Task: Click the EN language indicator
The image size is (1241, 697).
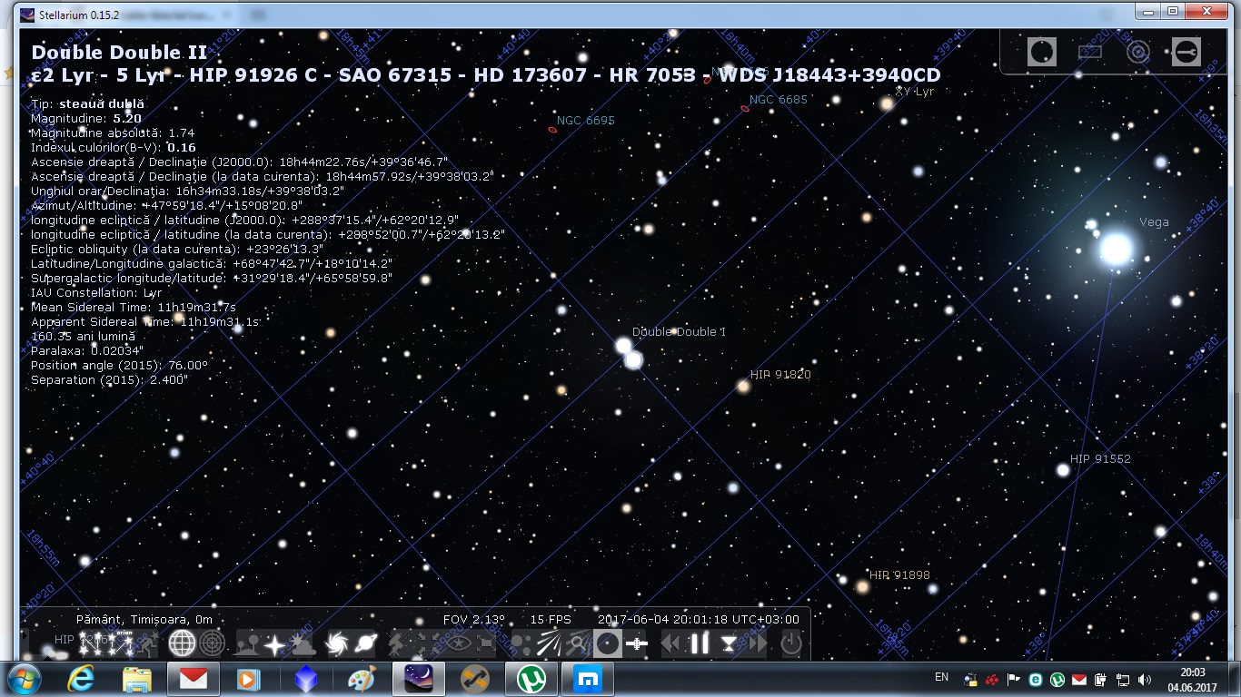Action: point(941,677)
